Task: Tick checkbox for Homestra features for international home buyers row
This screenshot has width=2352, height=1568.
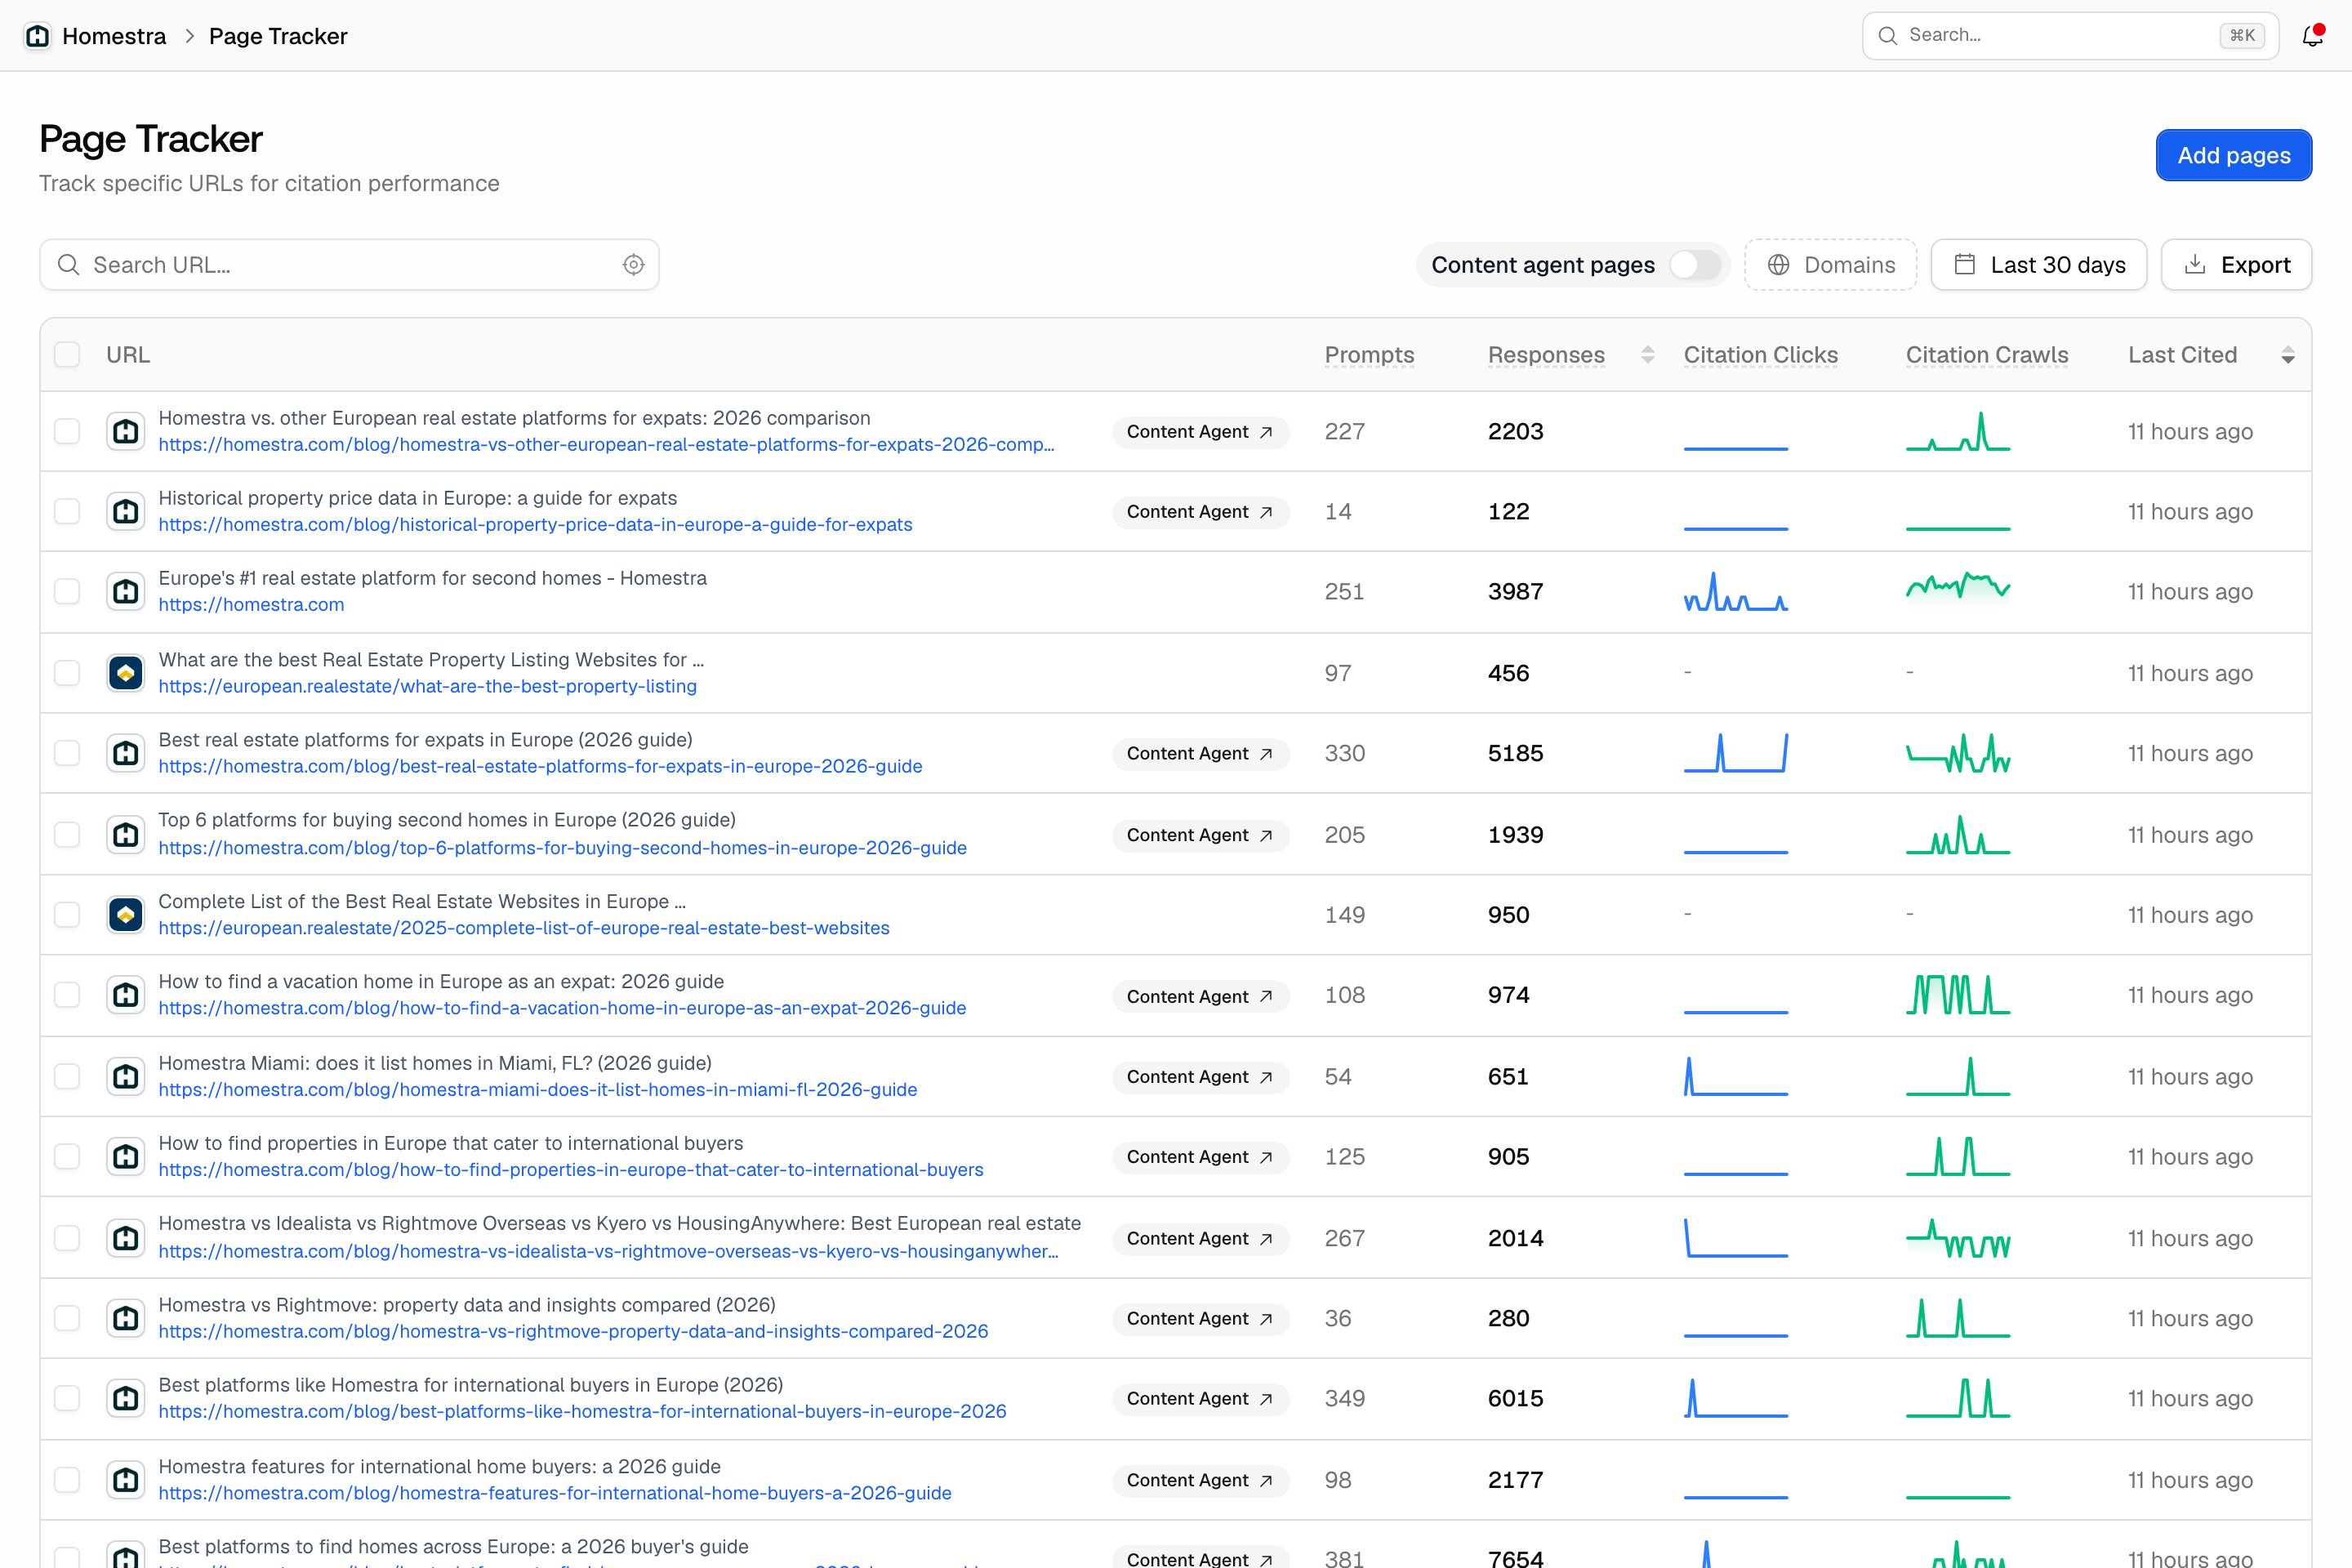Action: click(67, 1480)
